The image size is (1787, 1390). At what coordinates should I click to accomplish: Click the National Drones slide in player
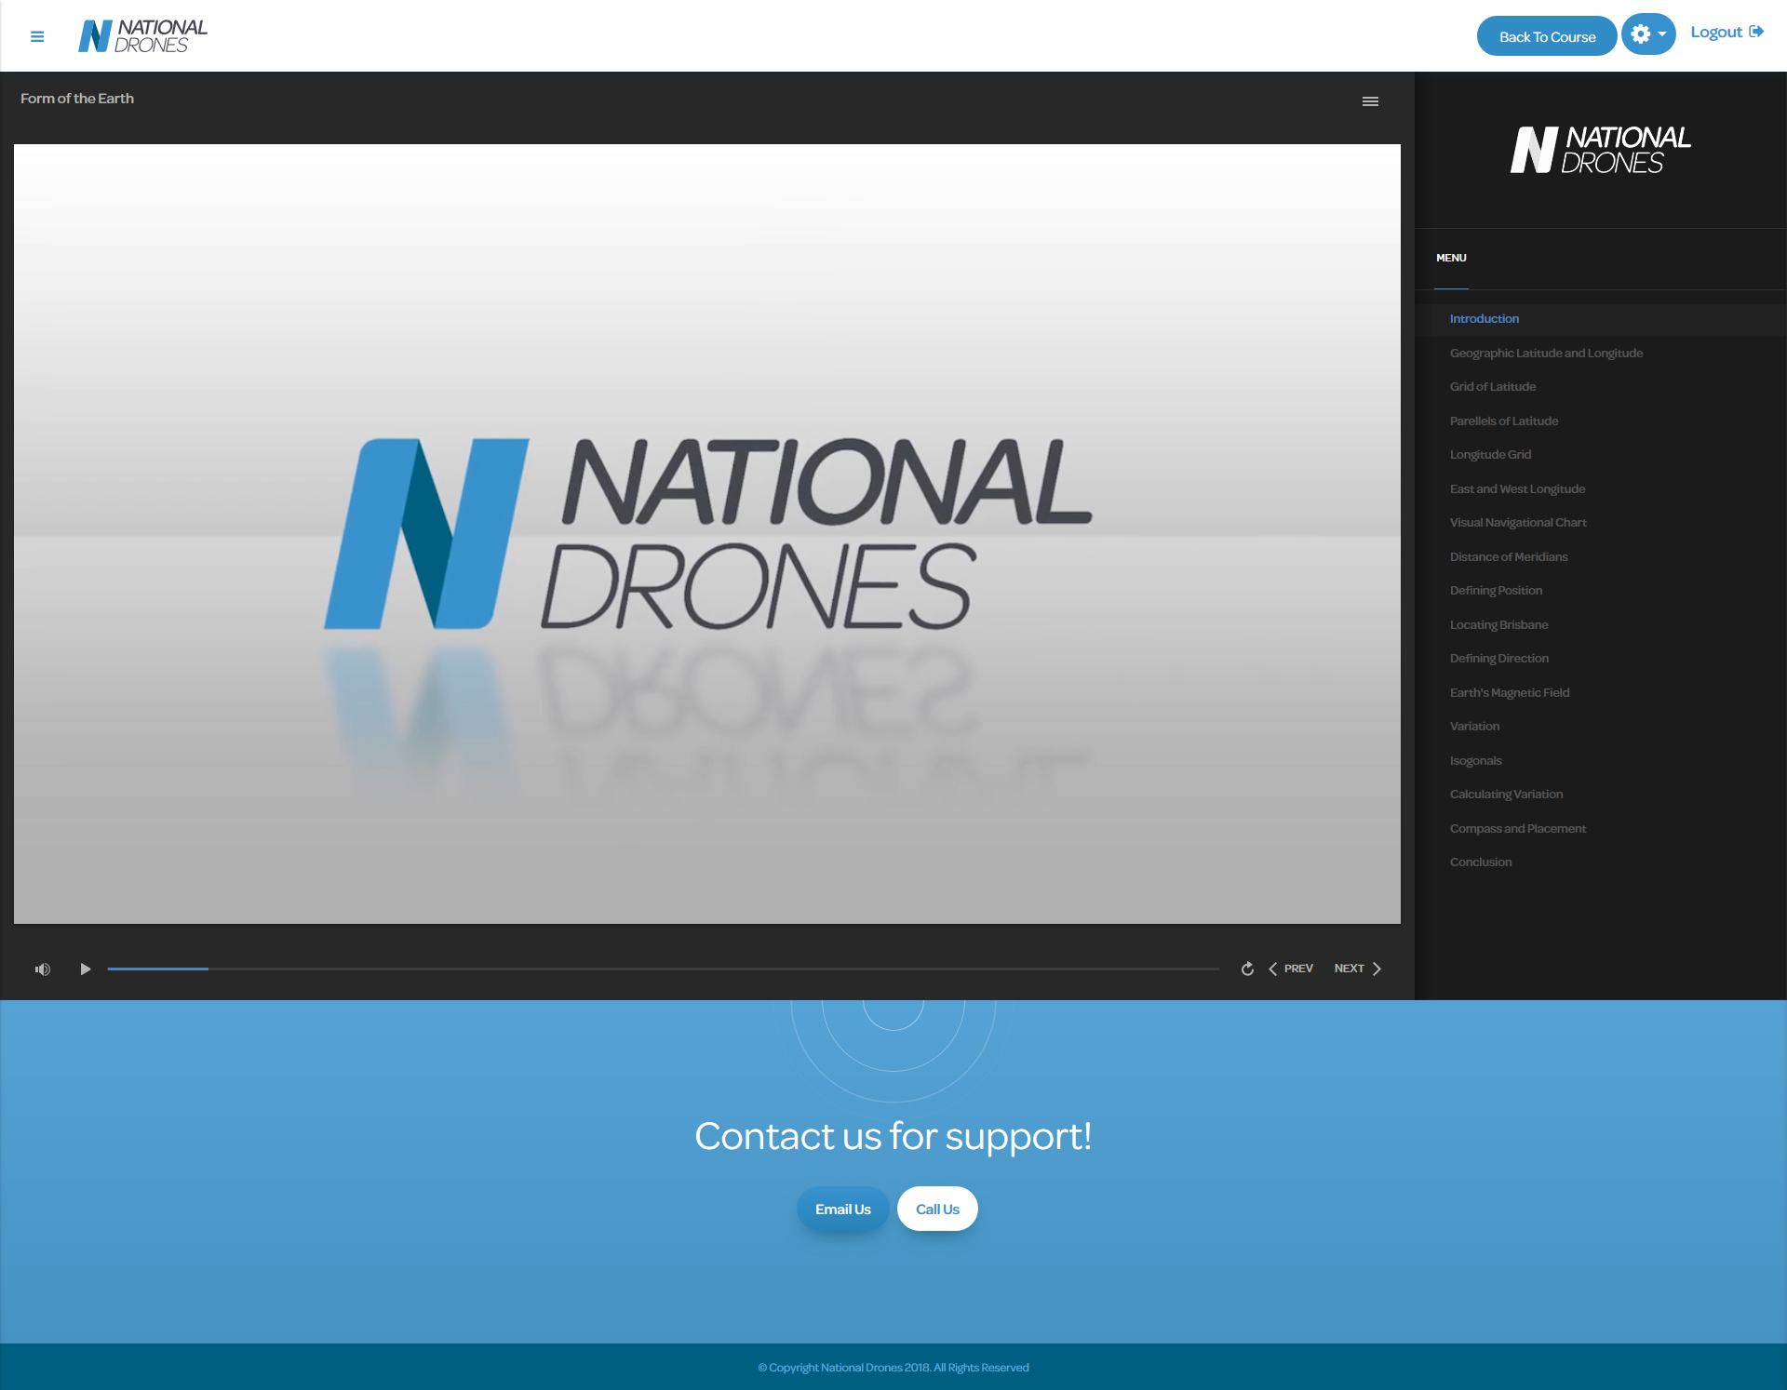click(707, 534)
